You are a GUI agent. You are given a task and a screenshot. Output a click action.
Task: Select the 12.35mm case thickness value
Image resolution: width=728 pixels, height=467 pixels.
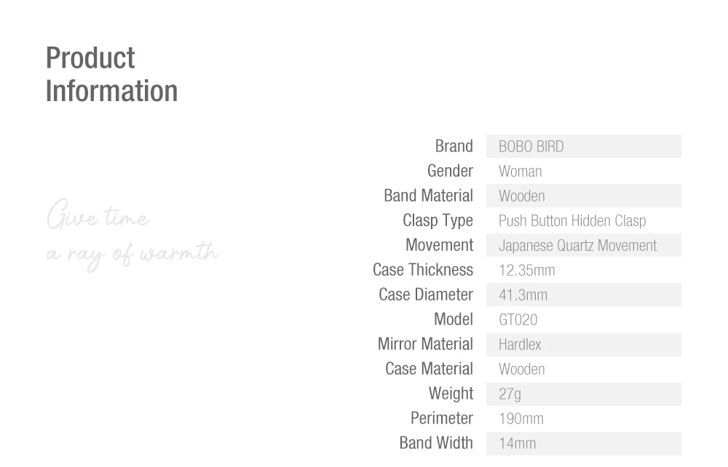[x=526, y=271]
